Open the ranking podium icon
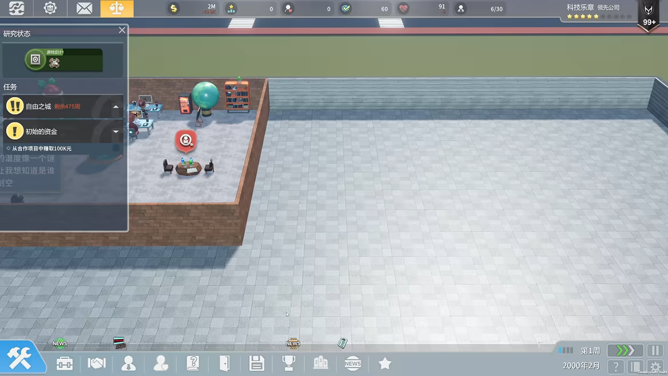 pyautogui.click(x=320, y=363)
